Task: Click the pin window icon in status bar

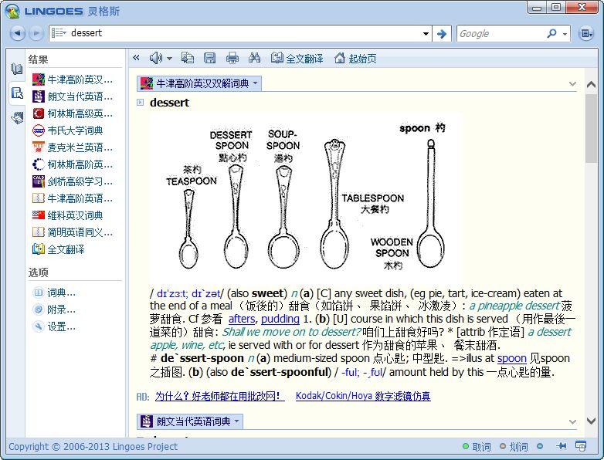Action: pyautogui.click(x=562, y=446)
